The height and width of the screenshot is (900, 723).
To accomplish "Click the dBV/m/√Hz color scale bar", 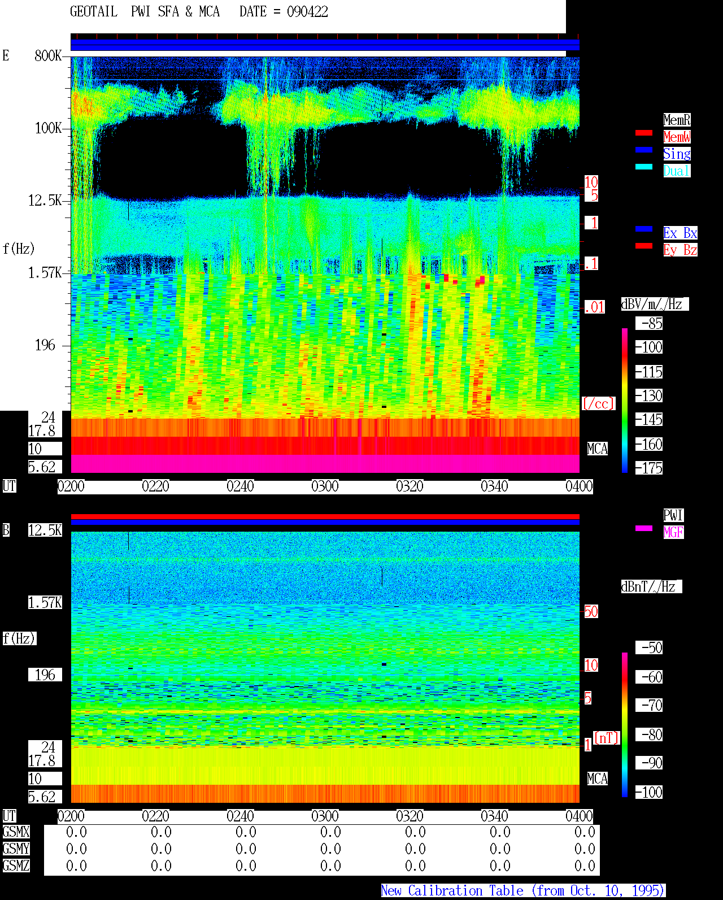I will [x=625, y=400].
